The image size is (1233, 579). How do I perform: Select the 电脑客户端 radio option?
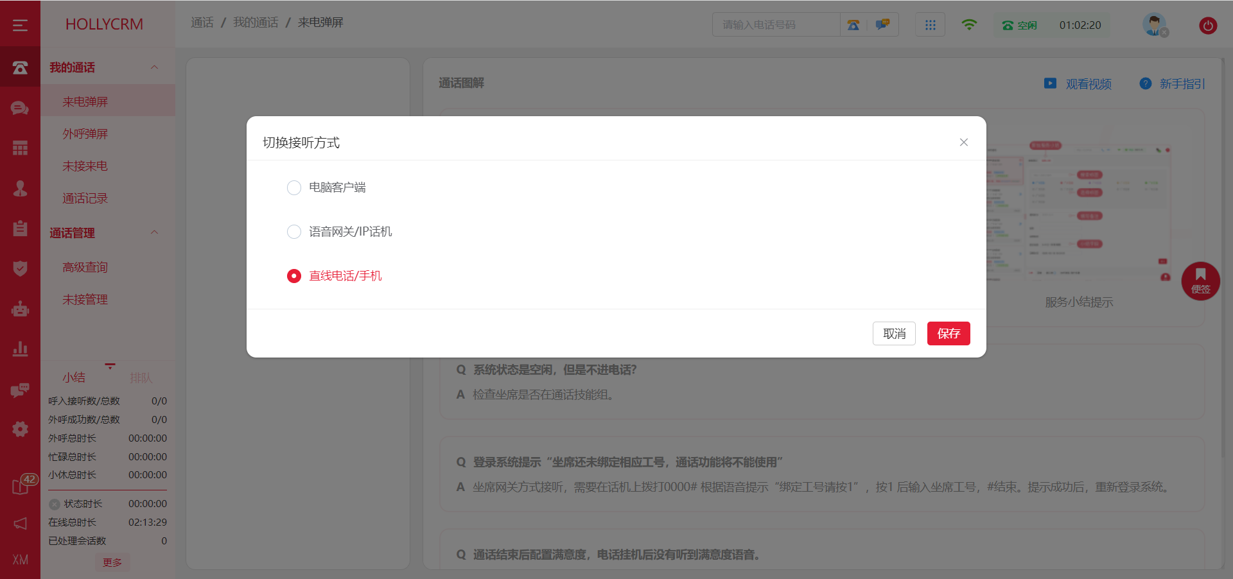[x=294, y=187]
